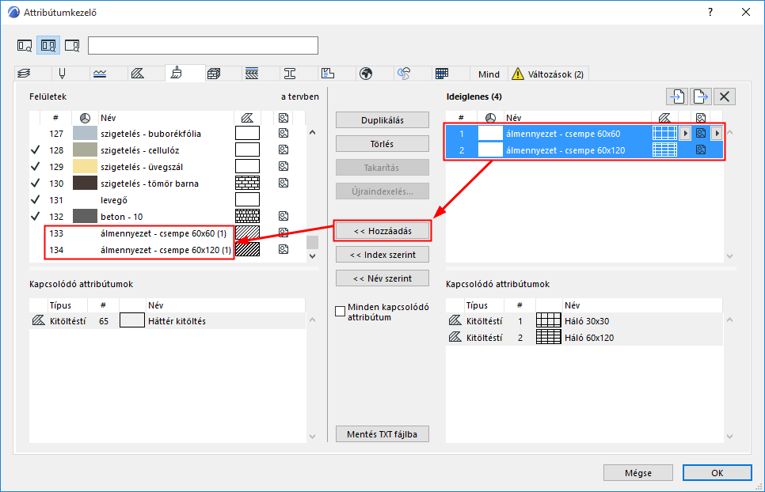Open the Cities globe tab
Image resolution: width=765 pixels, height=492 pixels.
[366, 74]
